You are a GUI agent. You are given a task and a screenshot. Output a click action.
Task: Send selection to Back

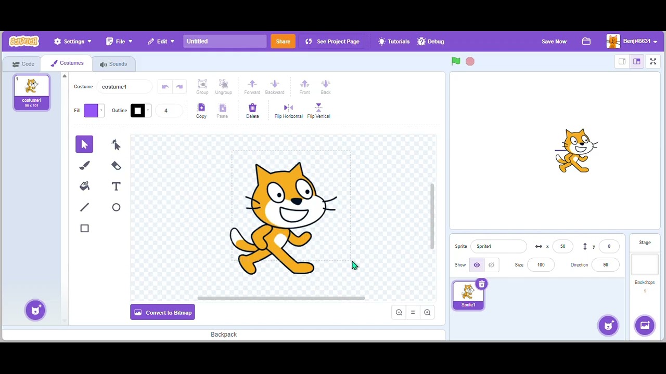[x=326, y=87]
